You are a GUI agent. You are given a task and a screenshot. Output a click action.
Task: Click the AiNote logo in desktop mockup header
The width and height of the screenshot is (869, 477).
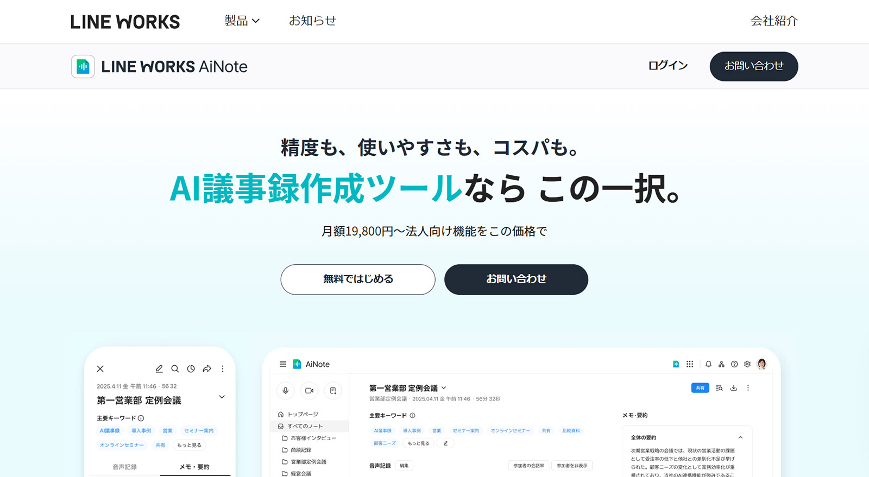tap(311, 364)
